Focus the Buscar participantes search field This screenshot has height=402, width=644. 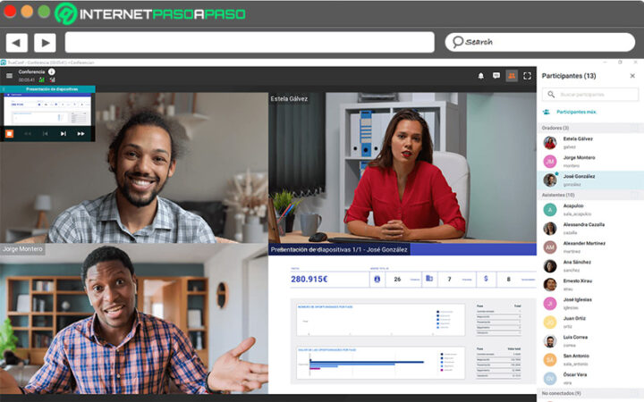590,95
